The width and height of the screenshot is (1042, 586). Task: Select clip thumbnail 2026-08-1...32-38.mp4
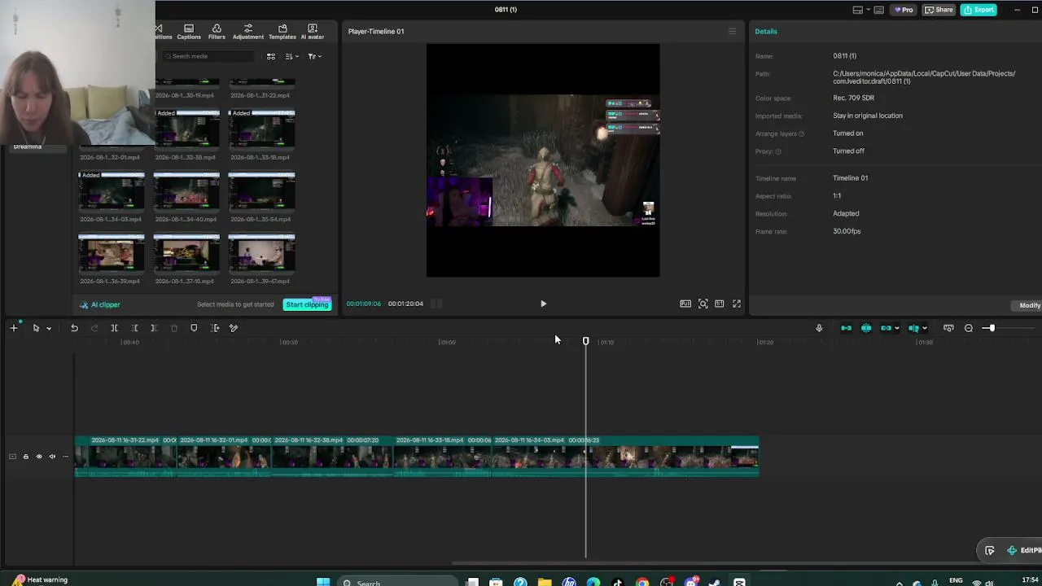186,129
